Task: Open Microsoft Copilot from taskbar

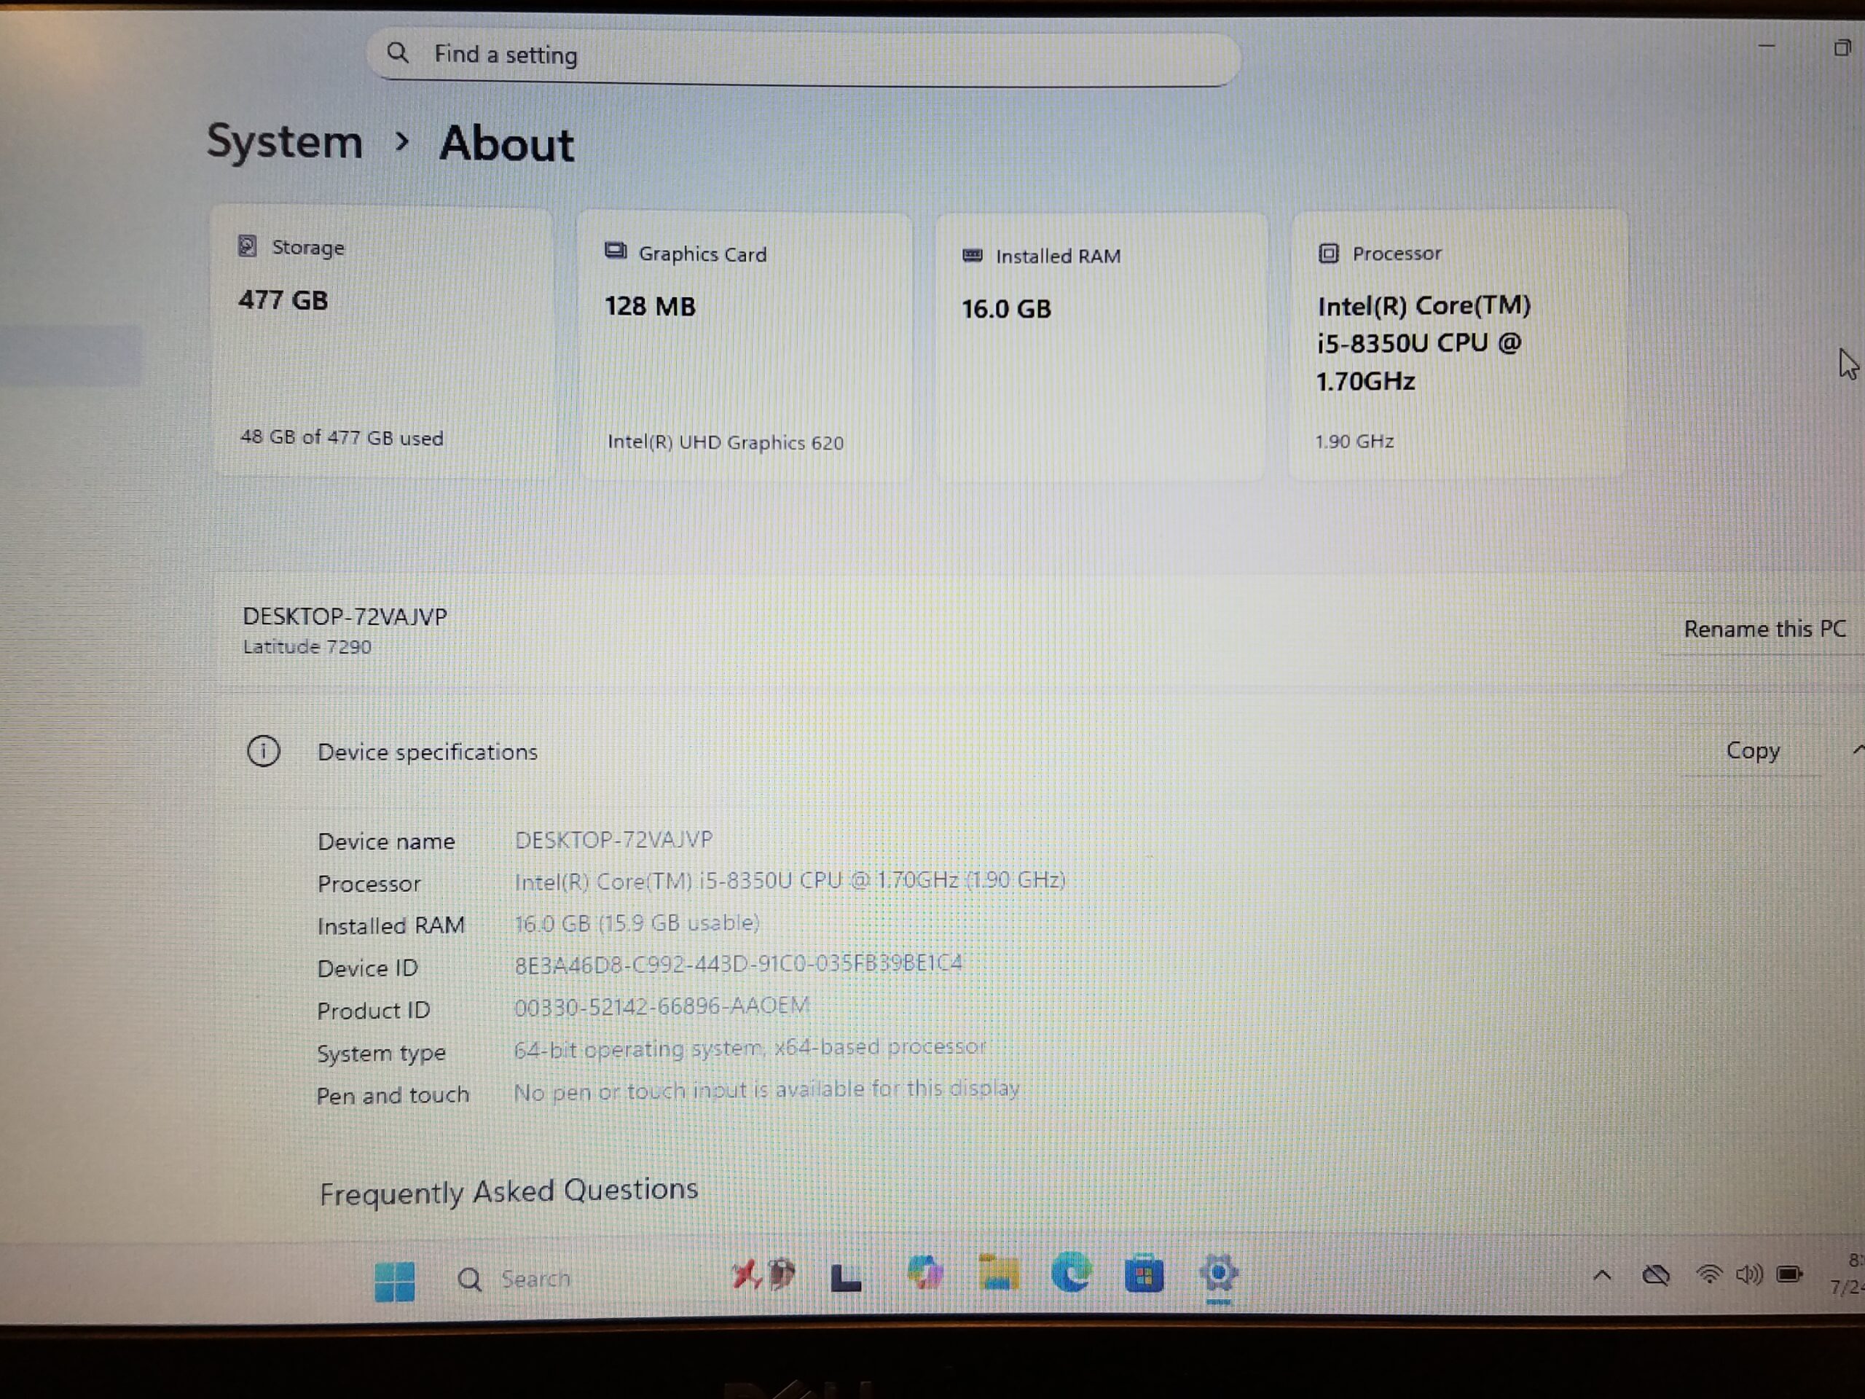Action: click(924, 1274)
